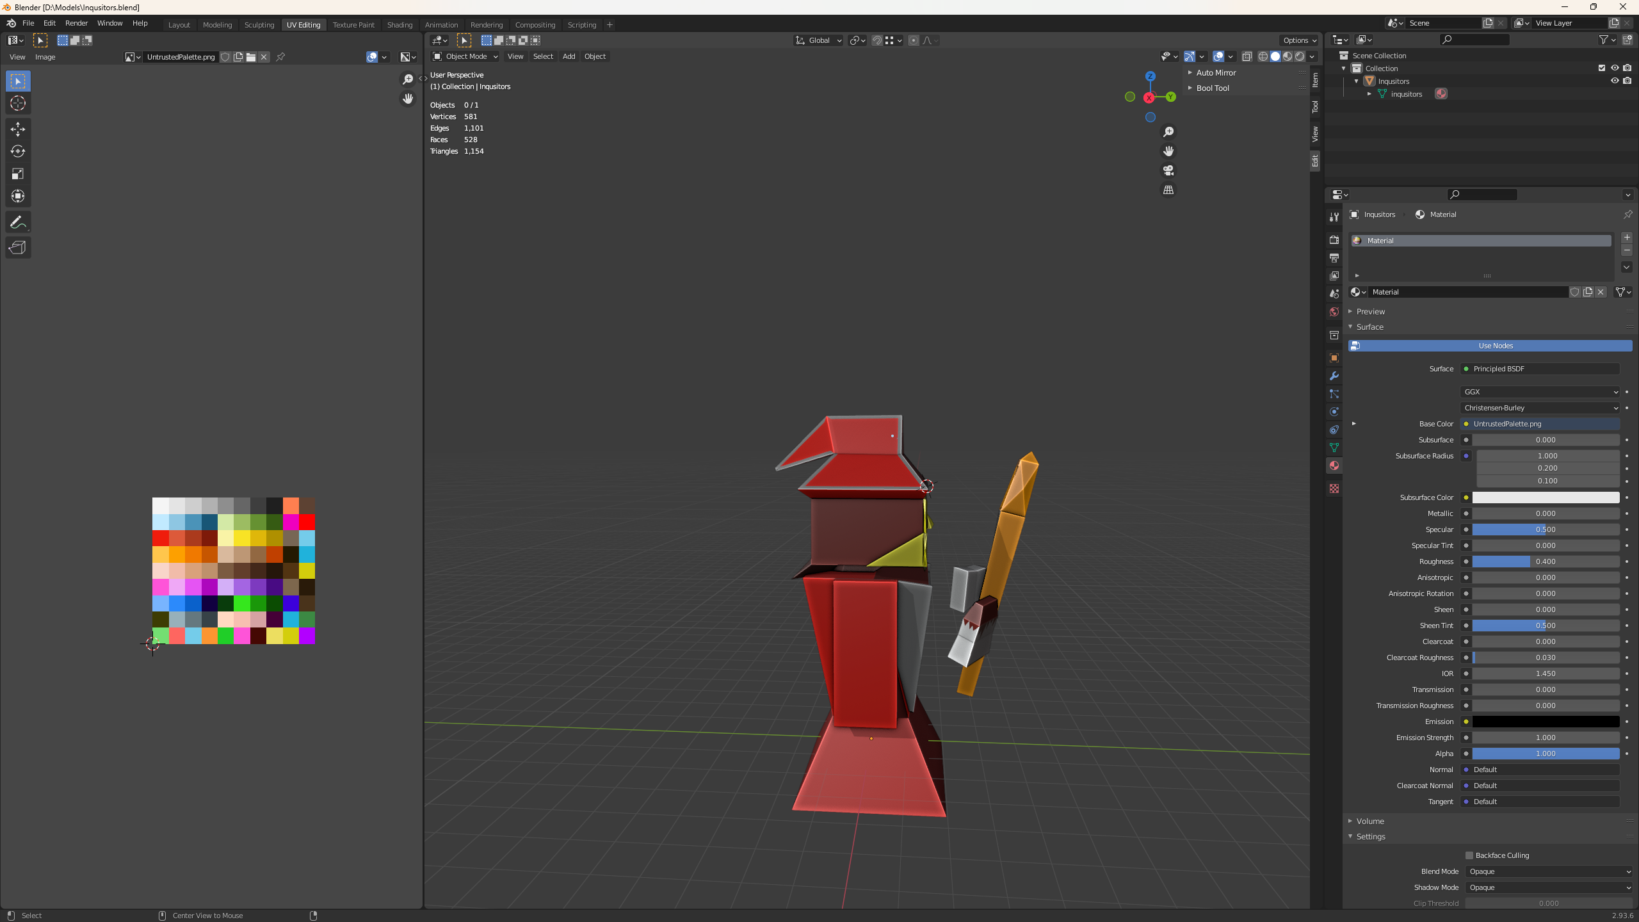Hide the Inqusitors object in outliner
This screenshot has height=922, width=1639.
1615,81
